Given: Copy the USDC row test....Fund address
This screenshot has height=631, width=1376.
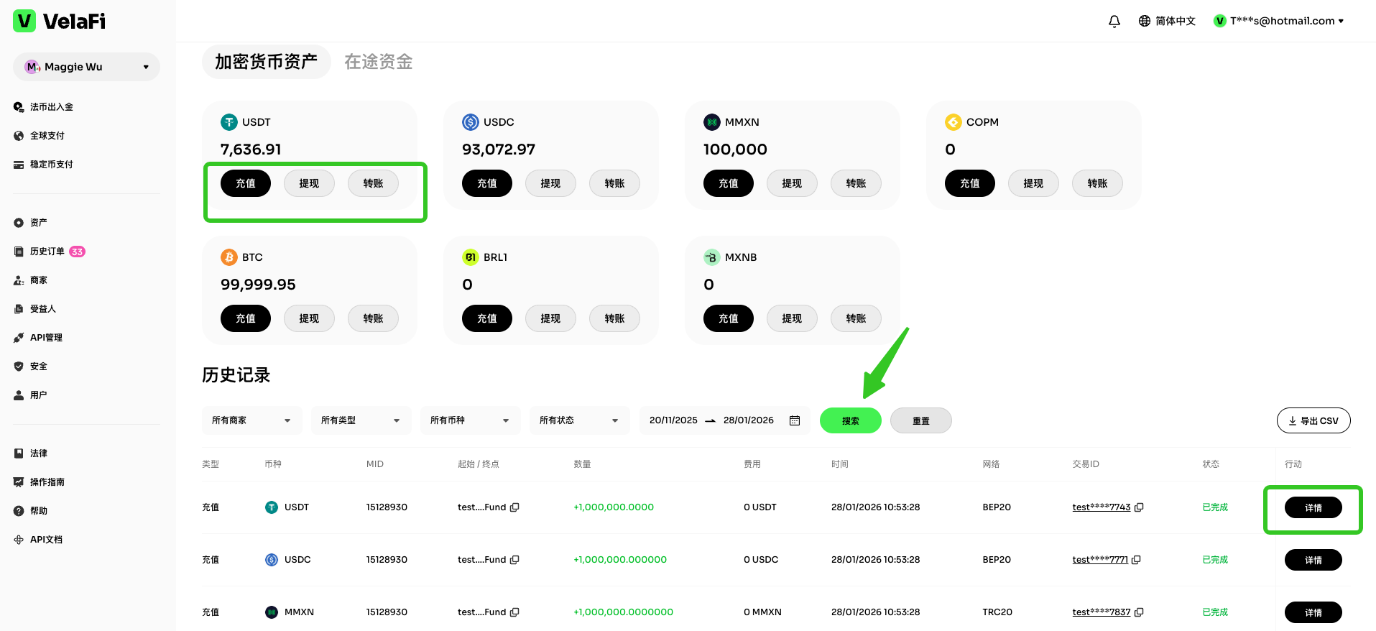Looking at the screenshot, I should 514,560.
